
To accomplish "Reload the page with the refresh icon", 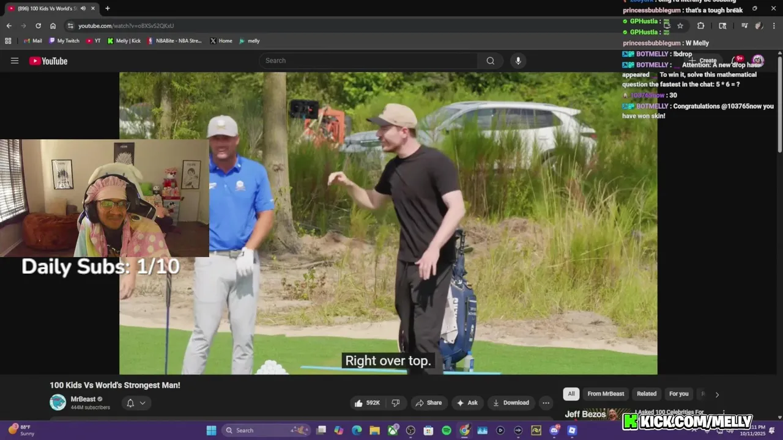I will tap(38, 26).
